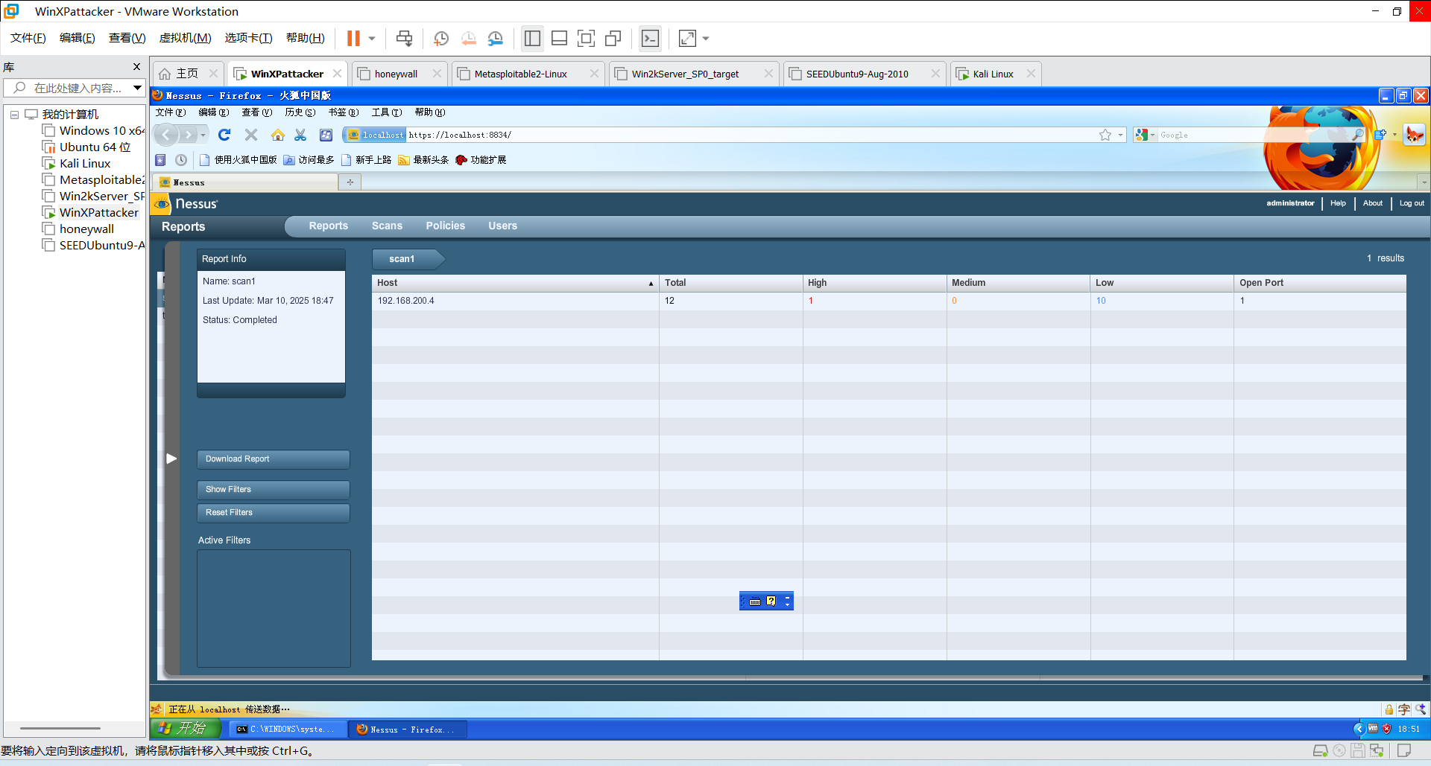
Task: Open the Firefox back/forward history dropdown
Action: pyautogui.click(x=203, y=135)
